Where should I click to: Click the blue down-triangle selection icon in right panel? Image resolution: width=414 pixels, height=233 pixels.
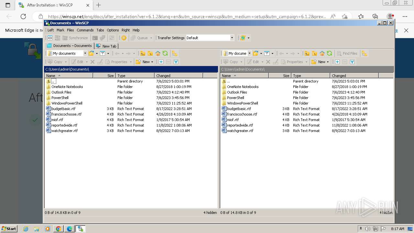[x=352, y=62]
